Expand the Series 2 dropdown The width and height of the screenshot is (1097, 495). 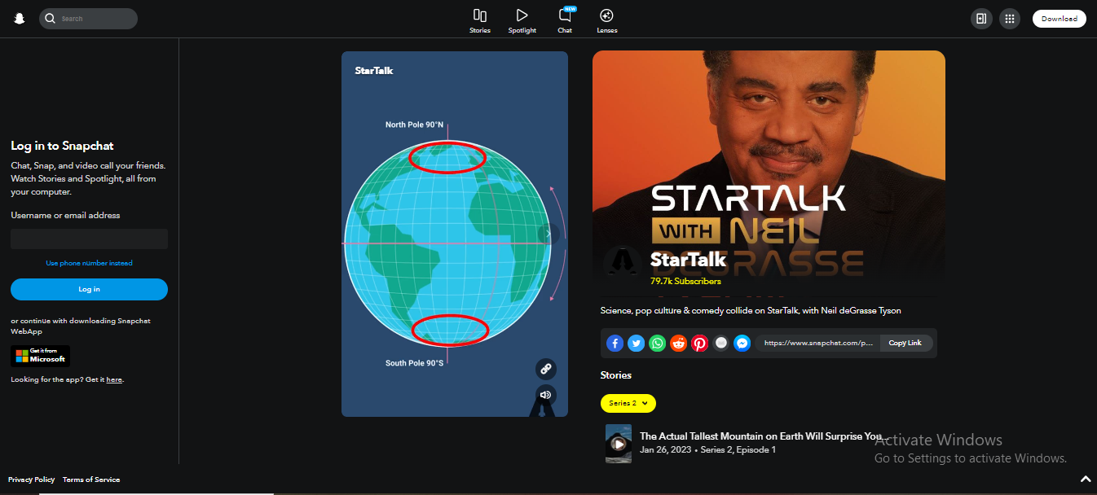(x=628, y=403)
